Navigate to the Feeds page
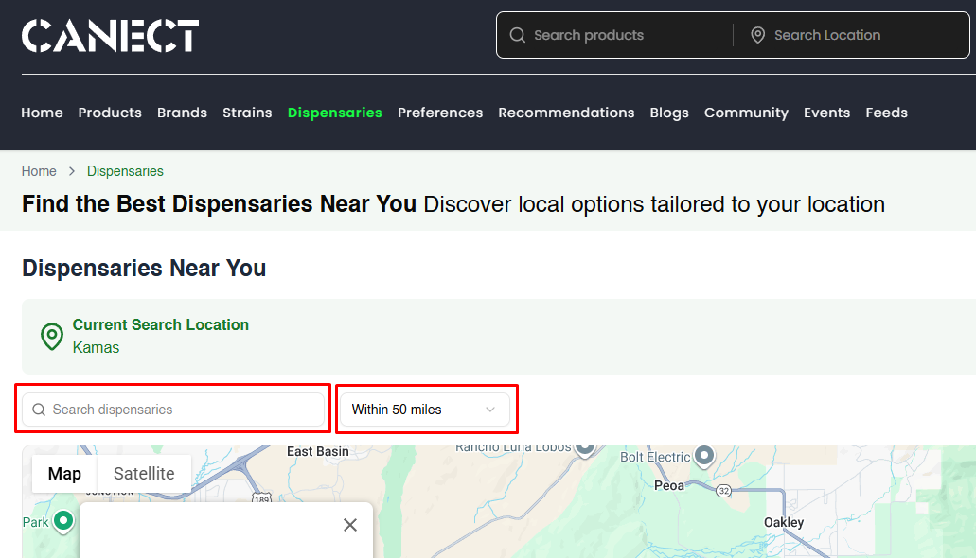Screen dimensions: 976x558 tap(886, 113)
